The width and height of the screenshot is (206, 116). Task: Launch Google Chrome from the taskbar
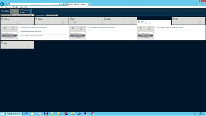pos(92,114)
